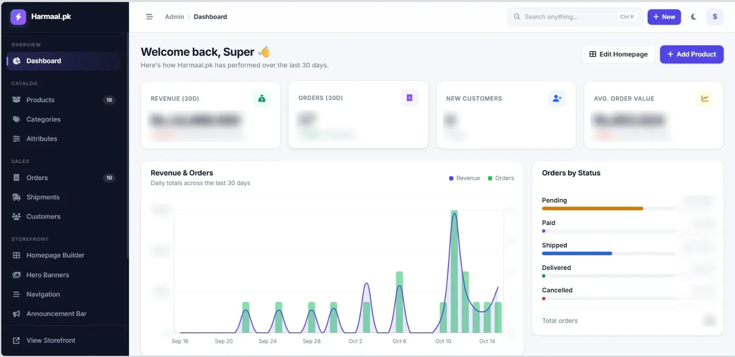
Task: Click the Announcement Bar megaphone icon
Action: coord(17,313)
